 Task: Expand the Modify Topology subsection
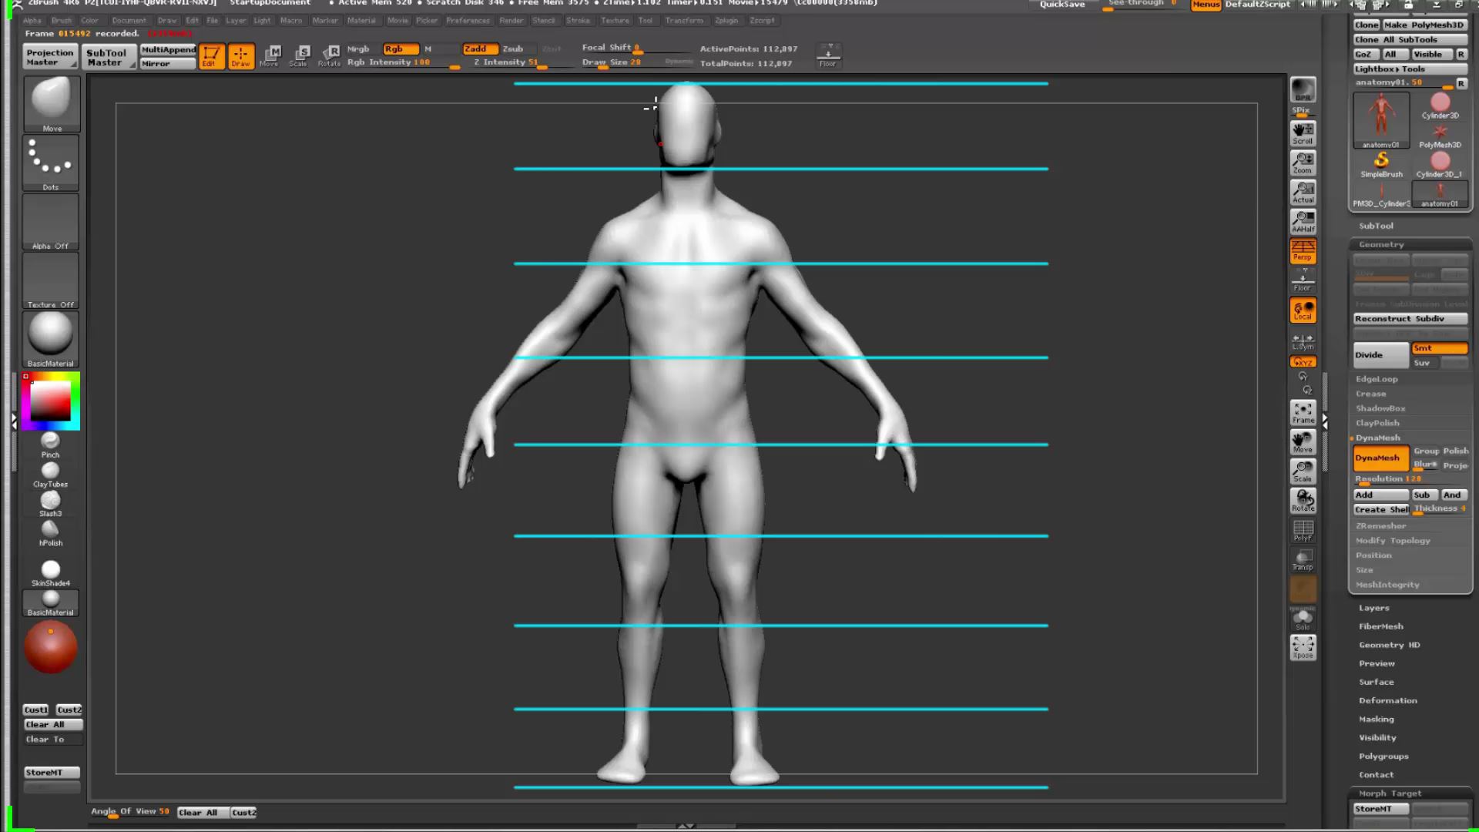(x=1393, y=540)
